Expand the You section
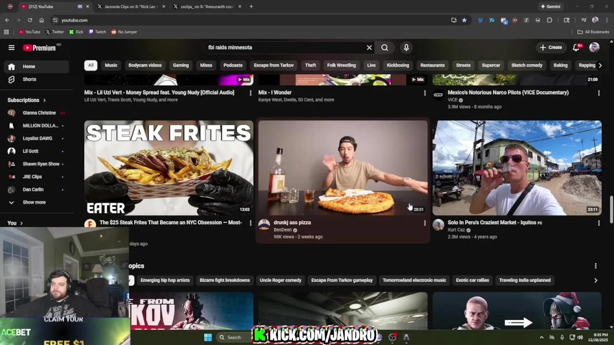The height and width of the screenshot is (345, 614). [15, 223]
